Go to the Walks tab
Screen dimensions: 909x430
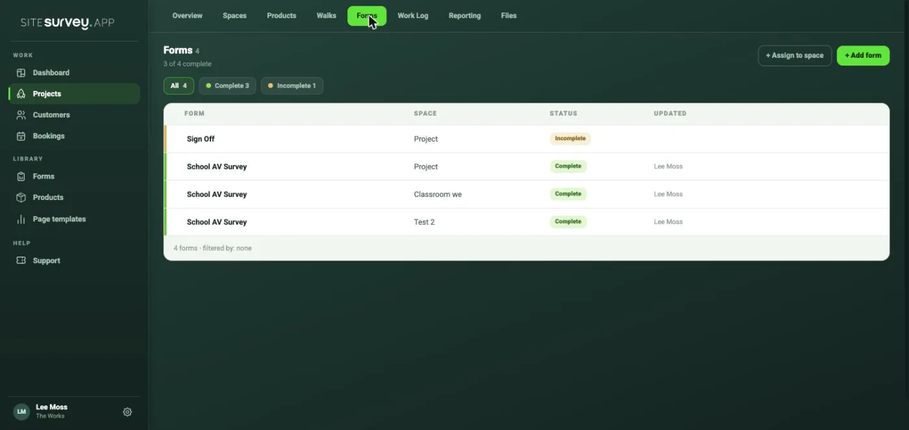pyautogui.click(x=327, y=16)
